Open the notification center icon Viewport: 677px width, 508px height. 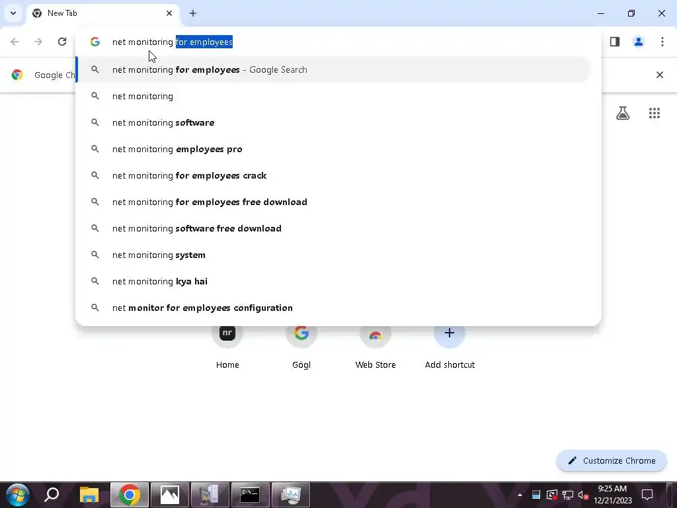pyautogui.click(x=647, y=495)
